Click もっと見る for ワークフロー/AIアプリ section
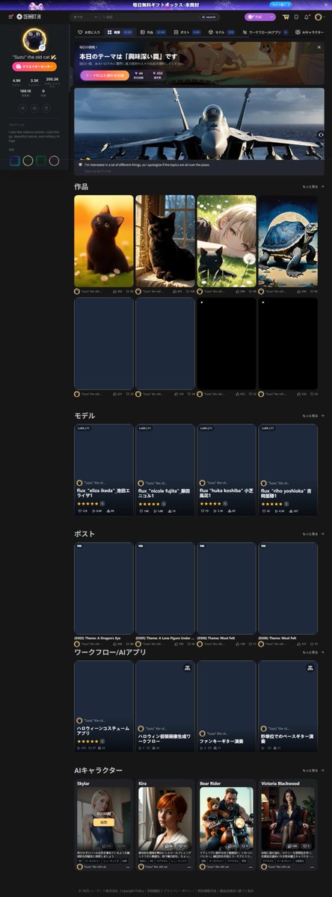Image resolution: width=332 pixels, height=897 pixels. (313, 653)
